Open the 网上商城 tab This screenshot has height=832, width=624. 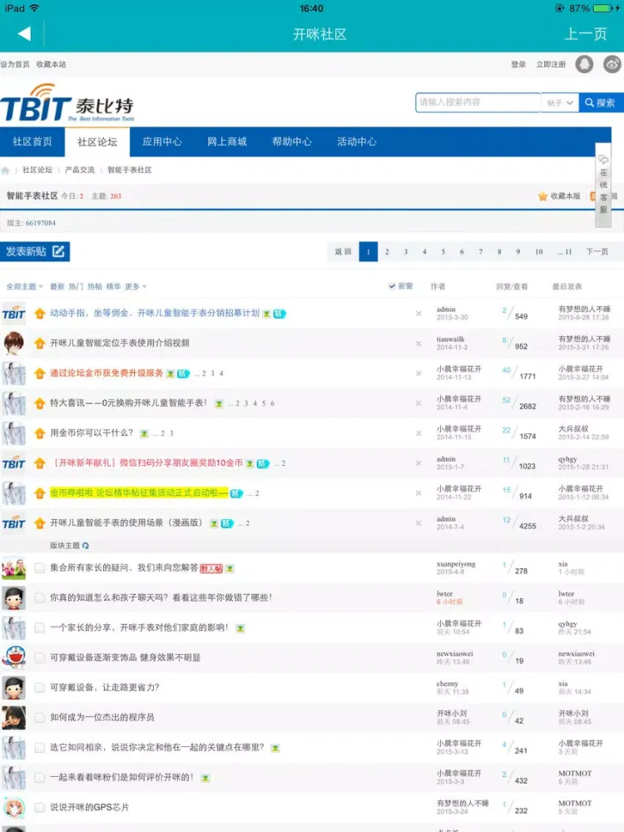coord(227,141)
